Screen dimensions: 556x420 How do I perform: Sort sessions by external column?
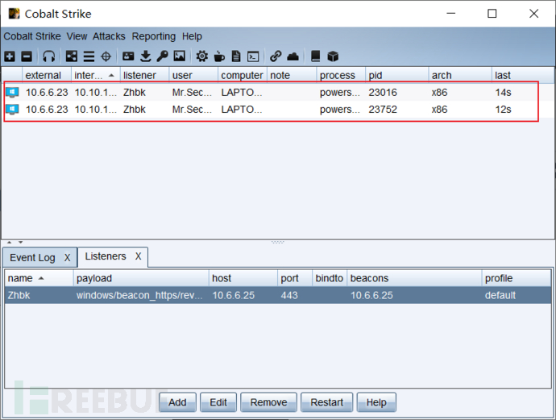point(47,75)
